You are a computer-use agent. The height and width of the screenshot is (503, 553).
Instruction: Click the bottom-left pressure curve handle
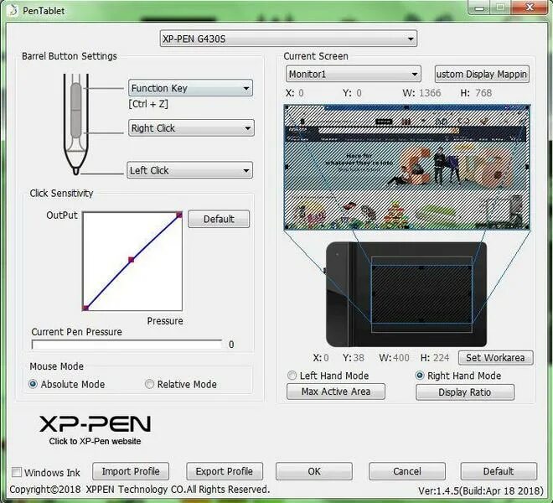tap(85, 308)
